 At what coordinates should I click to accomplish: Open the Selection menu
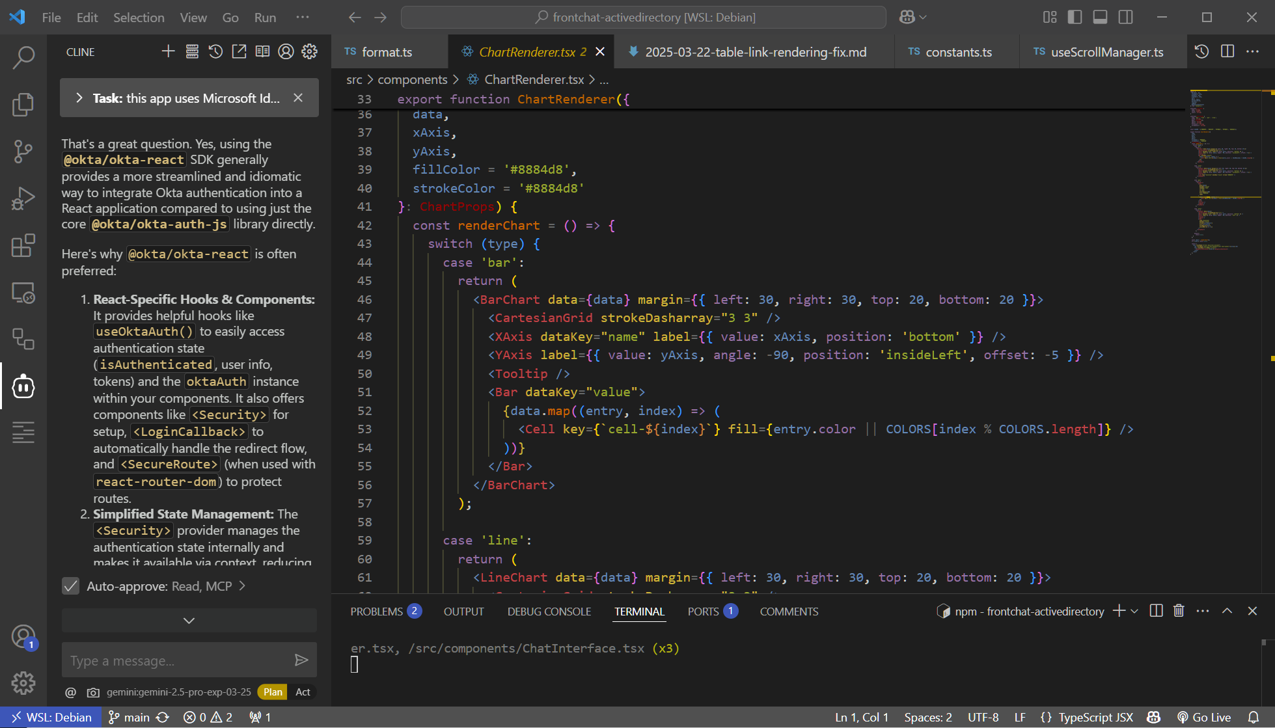pos(139,18)
